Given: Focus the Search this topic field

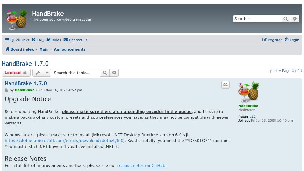Looking at the screenshot, I should click(x=76, y=73).
